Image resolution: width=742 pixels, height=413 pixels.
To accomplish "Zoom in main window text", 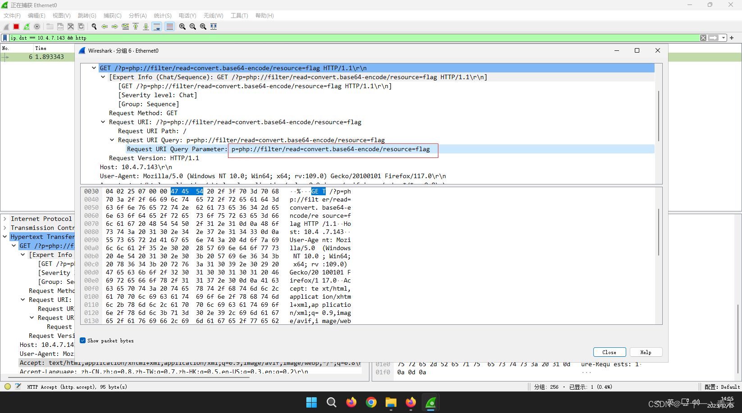I will coord(182,27).
